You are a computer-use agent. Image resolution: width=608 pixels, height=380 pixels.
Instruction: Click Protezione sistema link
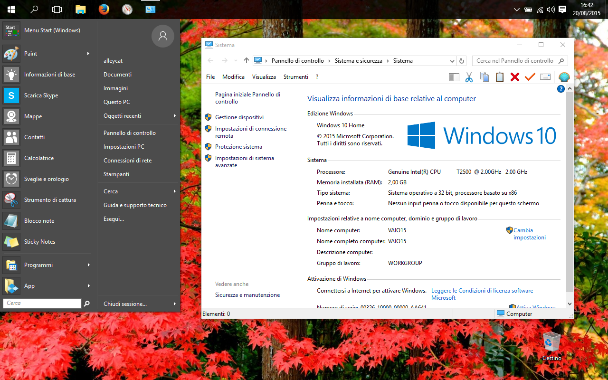click(x=238, y=147)
